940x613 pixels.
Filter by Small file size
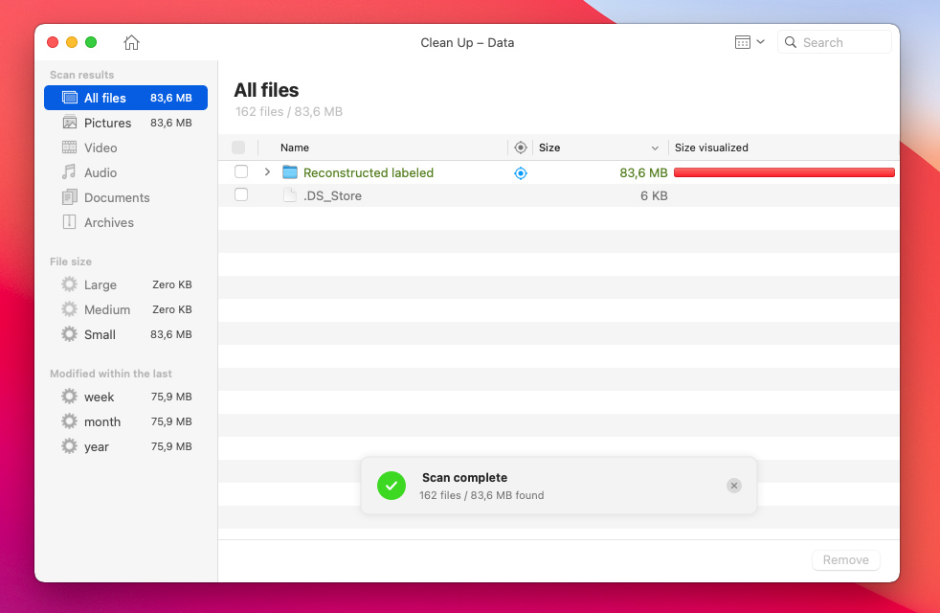coord(126,334)
